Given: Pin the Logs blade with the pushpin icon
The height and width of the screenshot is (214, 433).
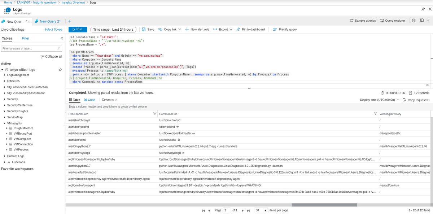Looking at the screenshot, I should point(423,9).
